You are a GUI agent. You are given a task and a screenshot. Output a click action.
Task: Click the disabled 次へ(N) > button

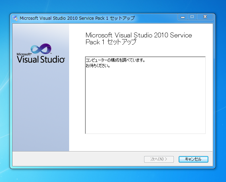(159, 159)
